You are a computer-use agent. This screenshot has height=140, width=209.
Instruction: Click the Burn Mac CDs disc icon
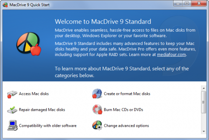(x=97, y=109)
